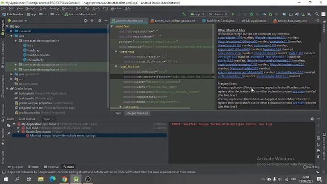Open the Terminal tool window tab
Screen dimensions: 327x184
click(x=51, y=167)
